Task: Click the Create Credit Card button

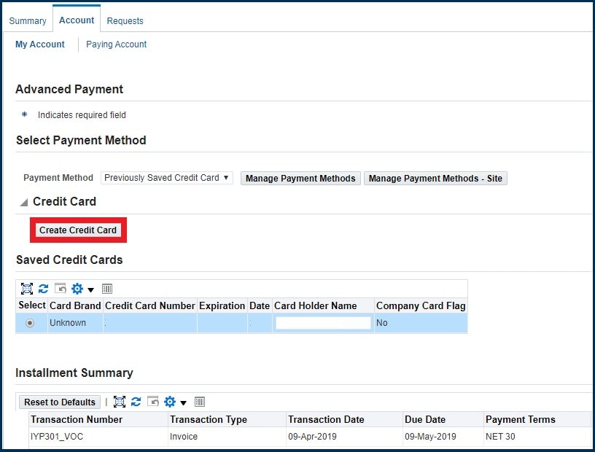Action: point(78,230)
